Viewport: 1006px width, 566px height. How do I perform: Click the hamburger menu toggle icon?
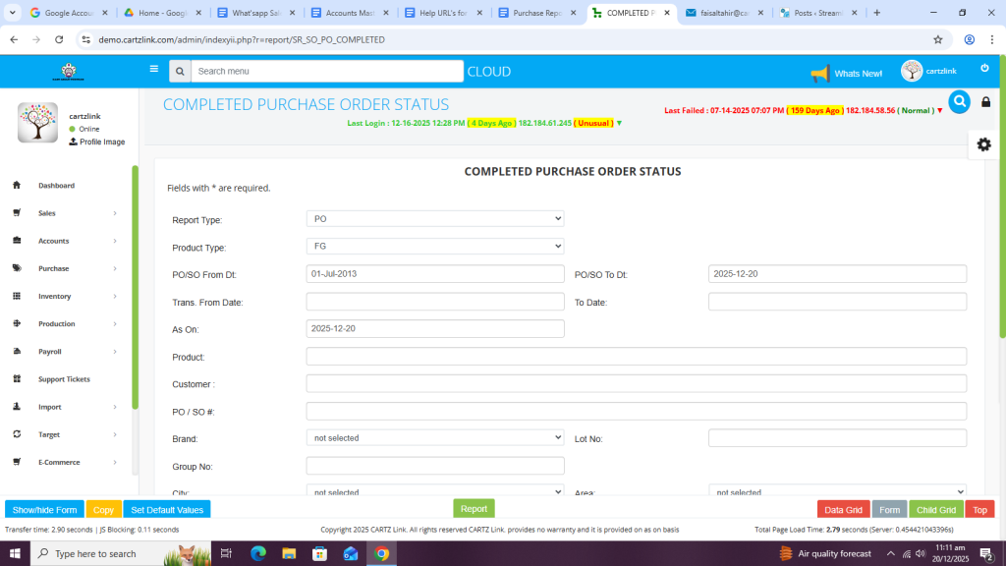point(153,70)
